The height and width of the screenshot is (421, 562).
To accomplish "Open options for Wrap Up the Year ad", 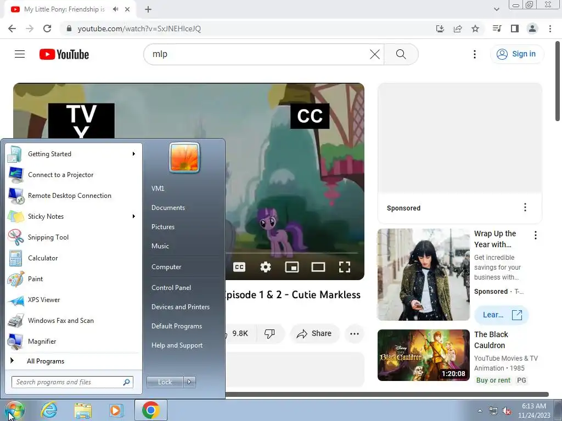I will [x=536, y=235].
